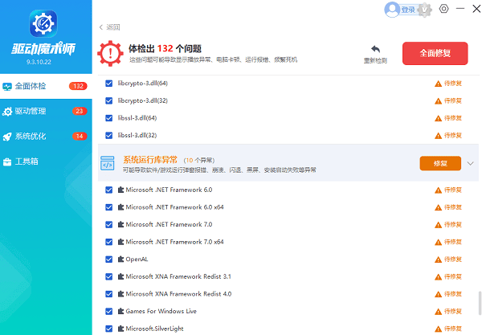Click 待修复 status for XNA Framework Redist 3.1

point(453,276)
